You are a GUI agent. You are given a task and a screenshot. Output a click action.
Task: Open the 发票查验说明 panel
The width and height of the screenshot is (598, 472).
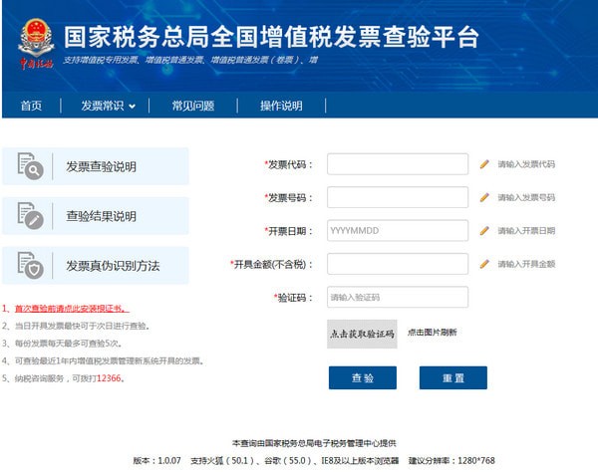pyautogui.click(x=96, y=166)
